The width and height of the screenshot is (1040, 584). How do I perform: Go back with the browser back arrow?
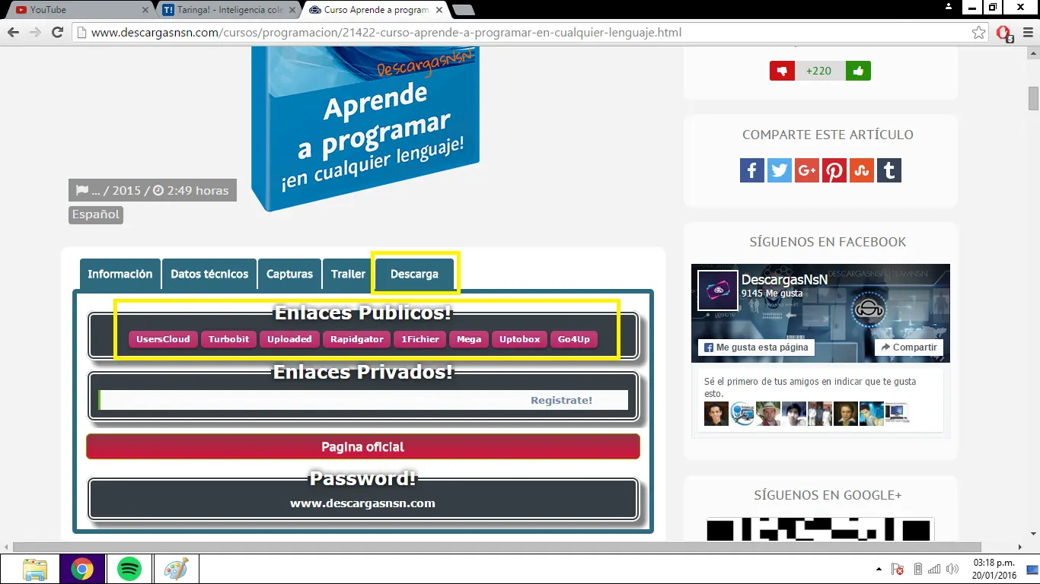[13, 33]
